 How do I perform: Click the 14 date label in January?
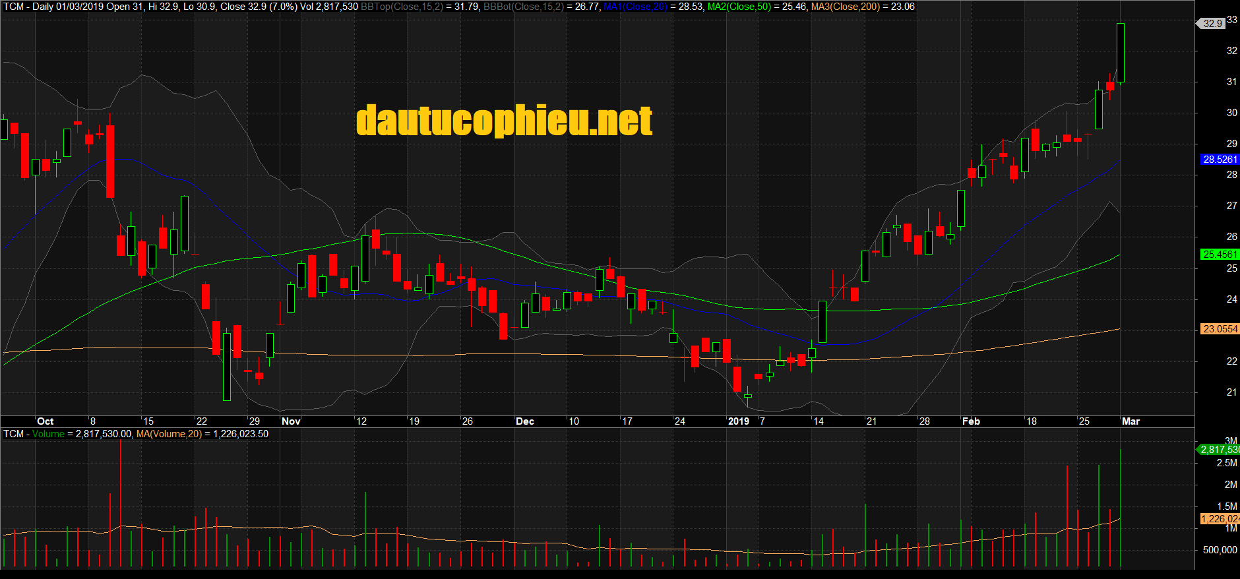pos(819,421)
